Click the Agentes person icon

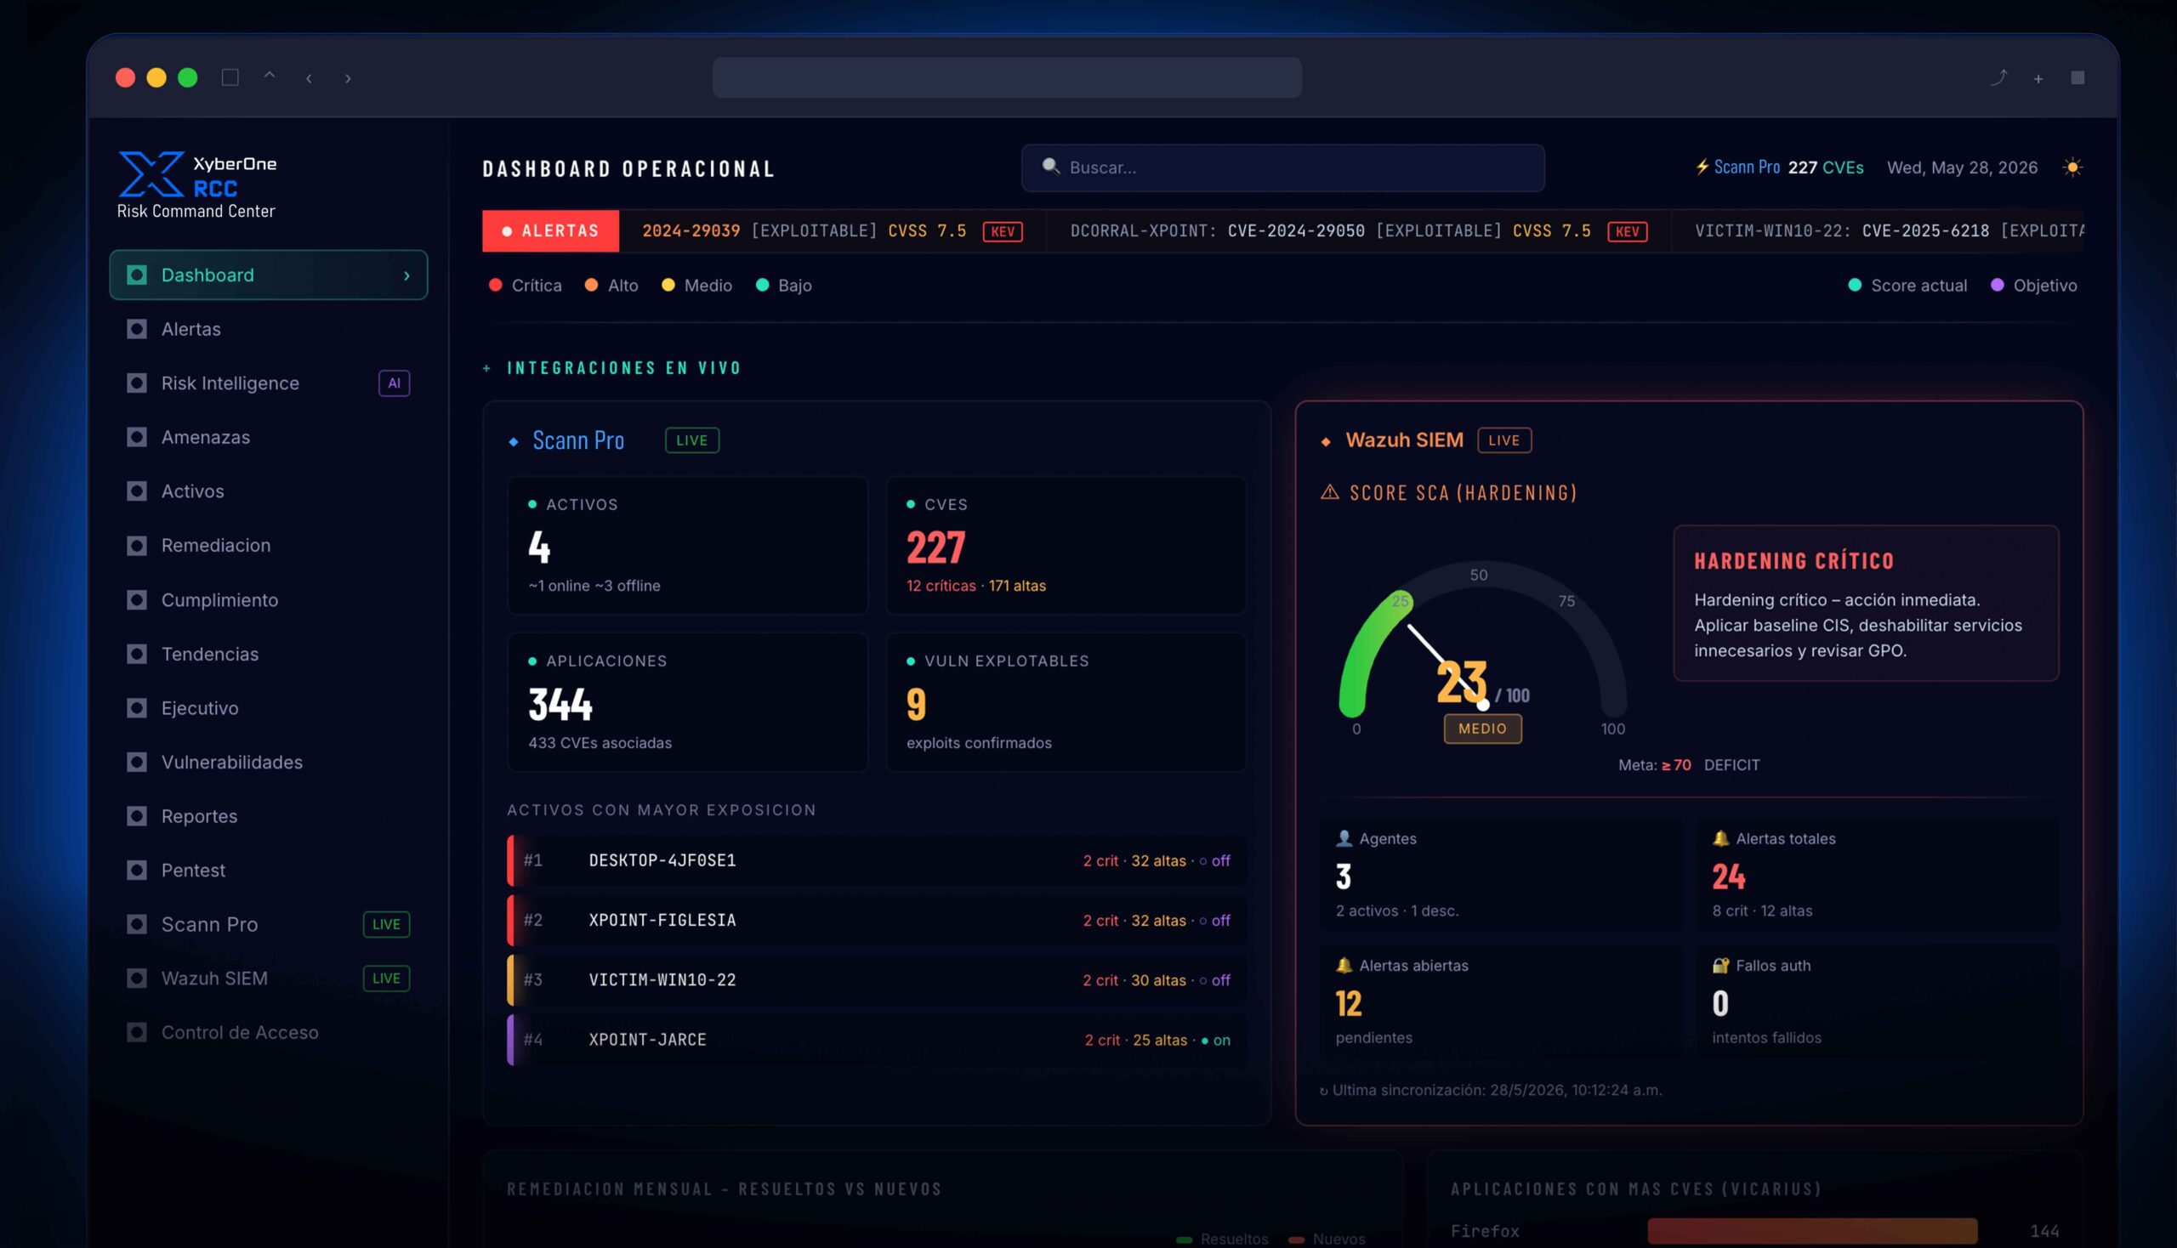point(1344,839)
